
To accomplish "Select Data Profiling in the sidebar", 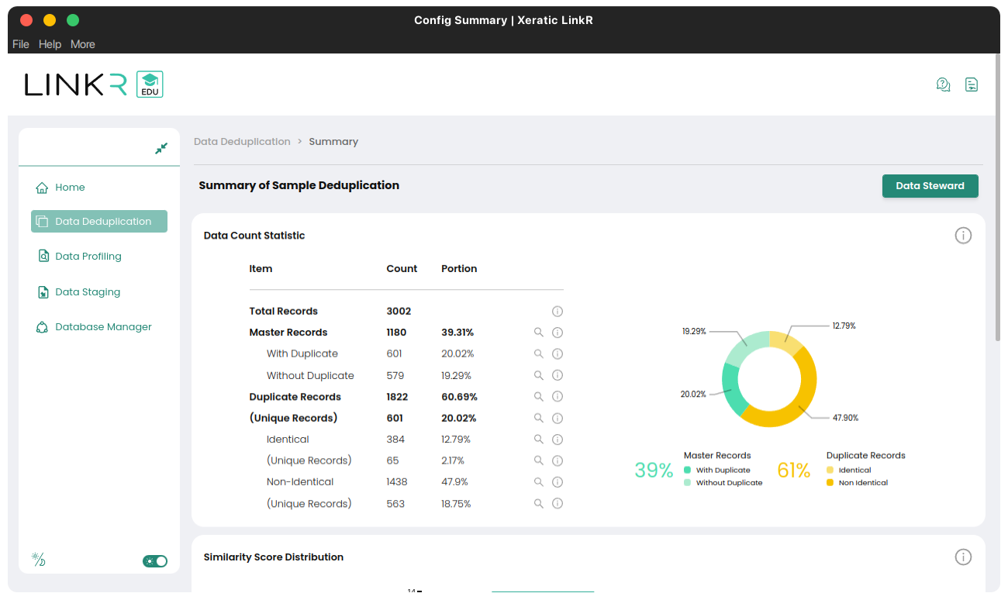I will click(88, 257).
